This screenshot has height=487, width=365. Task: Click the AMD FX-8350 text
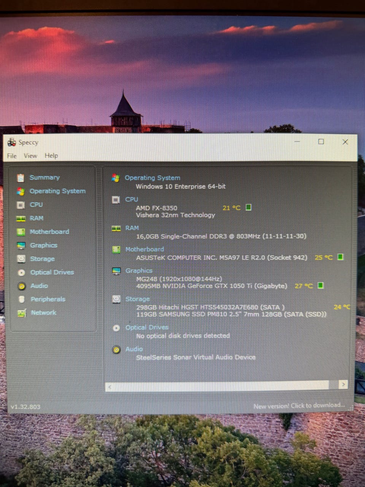click(157, 208)
